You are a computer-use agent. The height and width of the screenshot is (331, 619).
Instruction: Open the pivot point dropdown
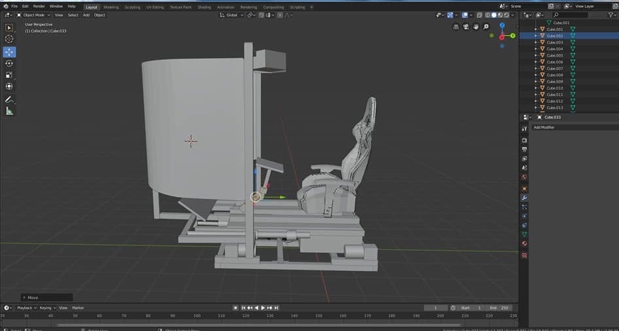tap(251, 15)
